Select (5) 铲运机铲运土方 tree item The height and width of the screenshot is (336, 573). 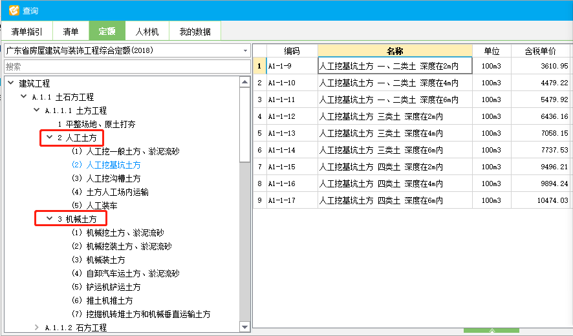106,286
